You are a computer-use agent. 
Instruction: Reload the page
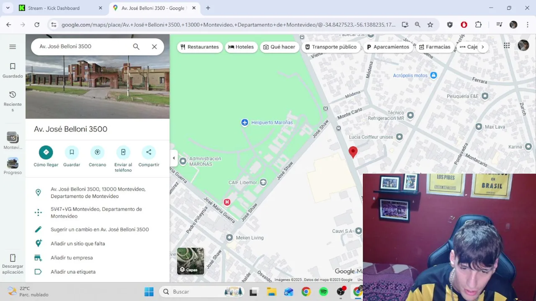pyautogui.click(x=37, y=25)
